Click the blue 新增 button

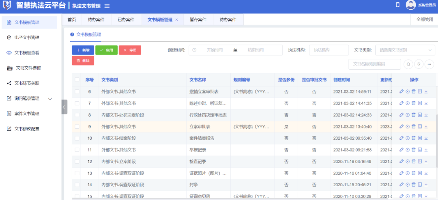pyautogui.click(x=83, y=50)
